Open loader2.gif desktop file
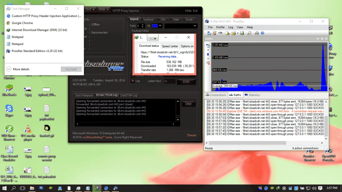The height and width of the screenshot is (192, 342). tap(47, 131)
